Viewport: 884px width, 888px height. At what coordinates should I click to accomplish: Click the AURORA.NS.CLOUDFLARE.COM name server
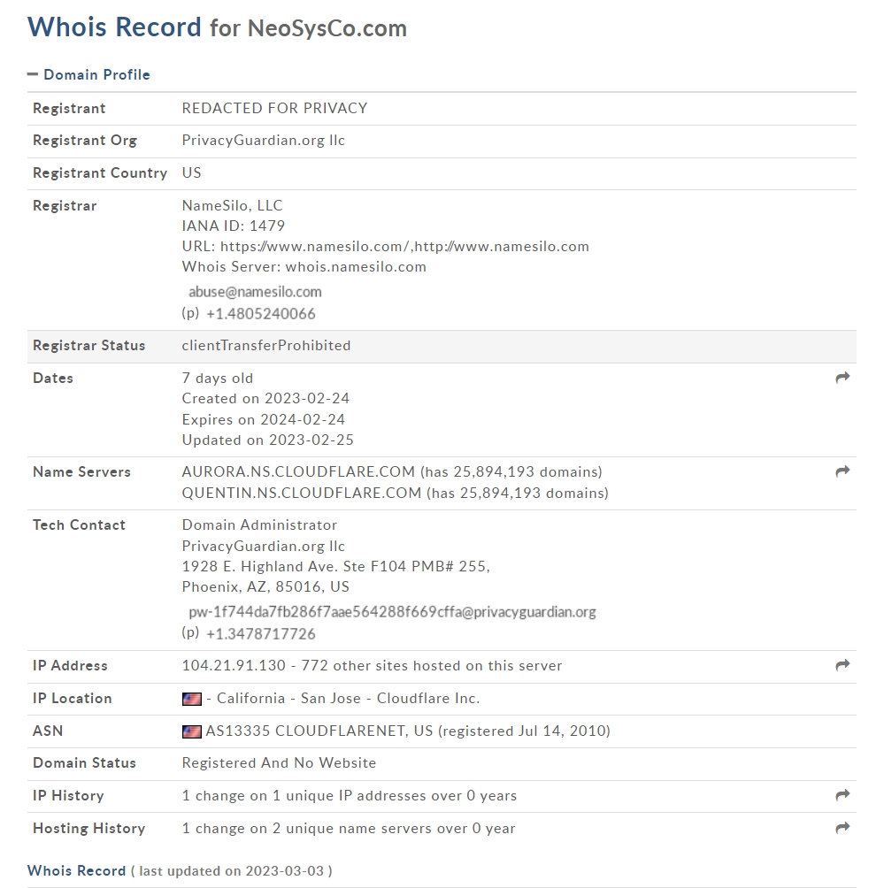coord(298,471)
